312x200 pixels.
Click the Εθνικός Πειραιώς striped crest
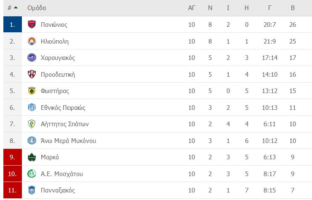point(32,108)
